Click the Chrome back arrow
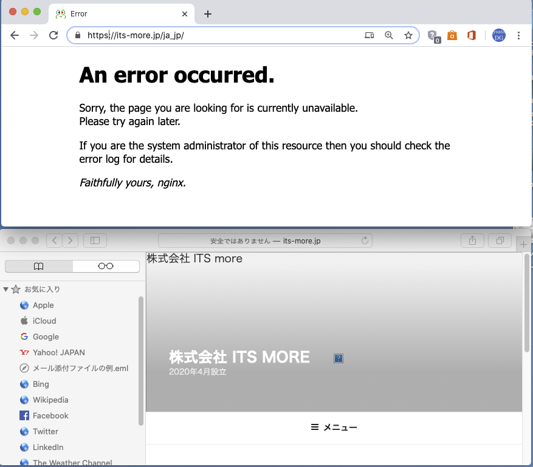Screen dimensions: 533x467 (15, 35)
